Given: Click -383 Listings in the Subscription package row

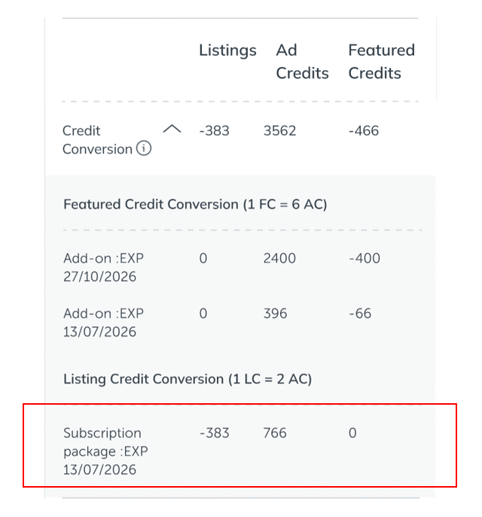Looking at the screenshot, I should click(x=214, y=433).
